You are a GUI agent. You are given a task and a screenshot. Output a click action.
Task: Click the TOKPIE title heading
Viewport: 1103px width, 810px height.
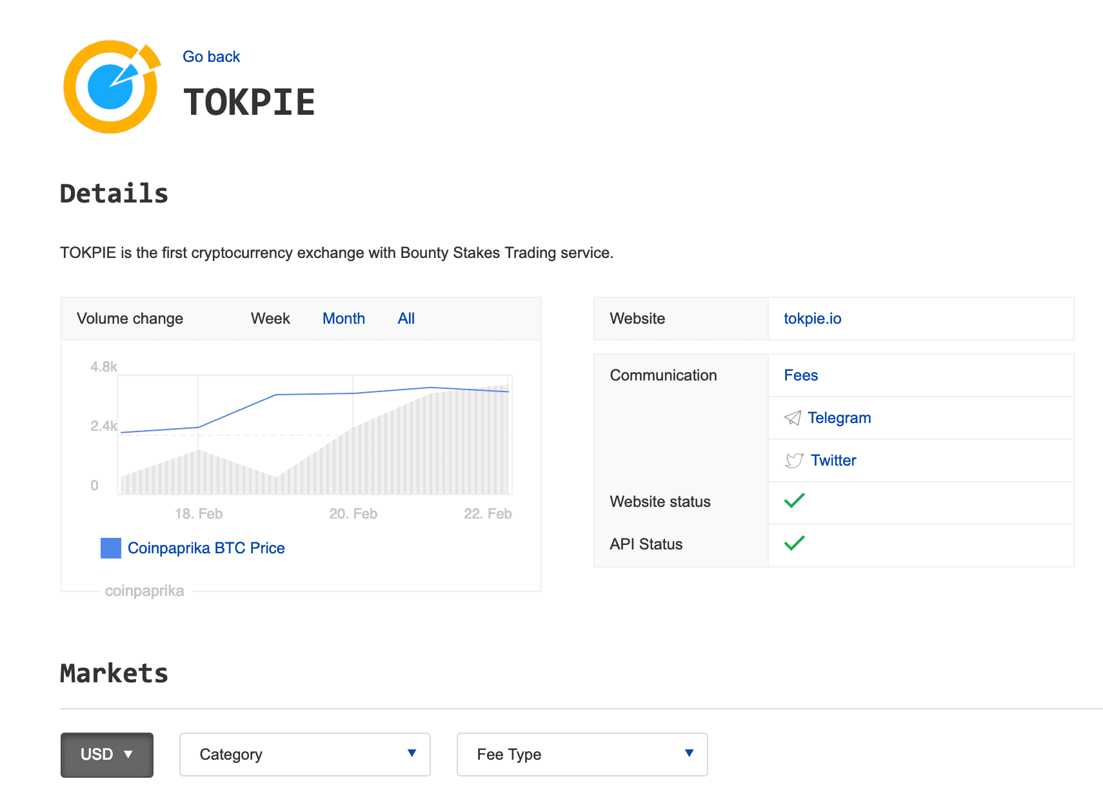tap(250, 103)
